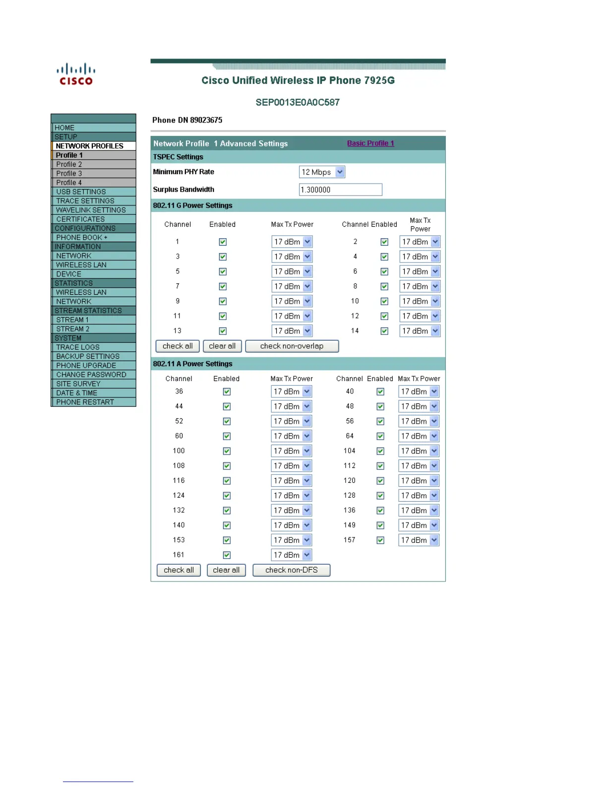This screenshot has height=786, width=607.
Task: Uncheck the Enabled box for channel 48
Action: (380, 406)
